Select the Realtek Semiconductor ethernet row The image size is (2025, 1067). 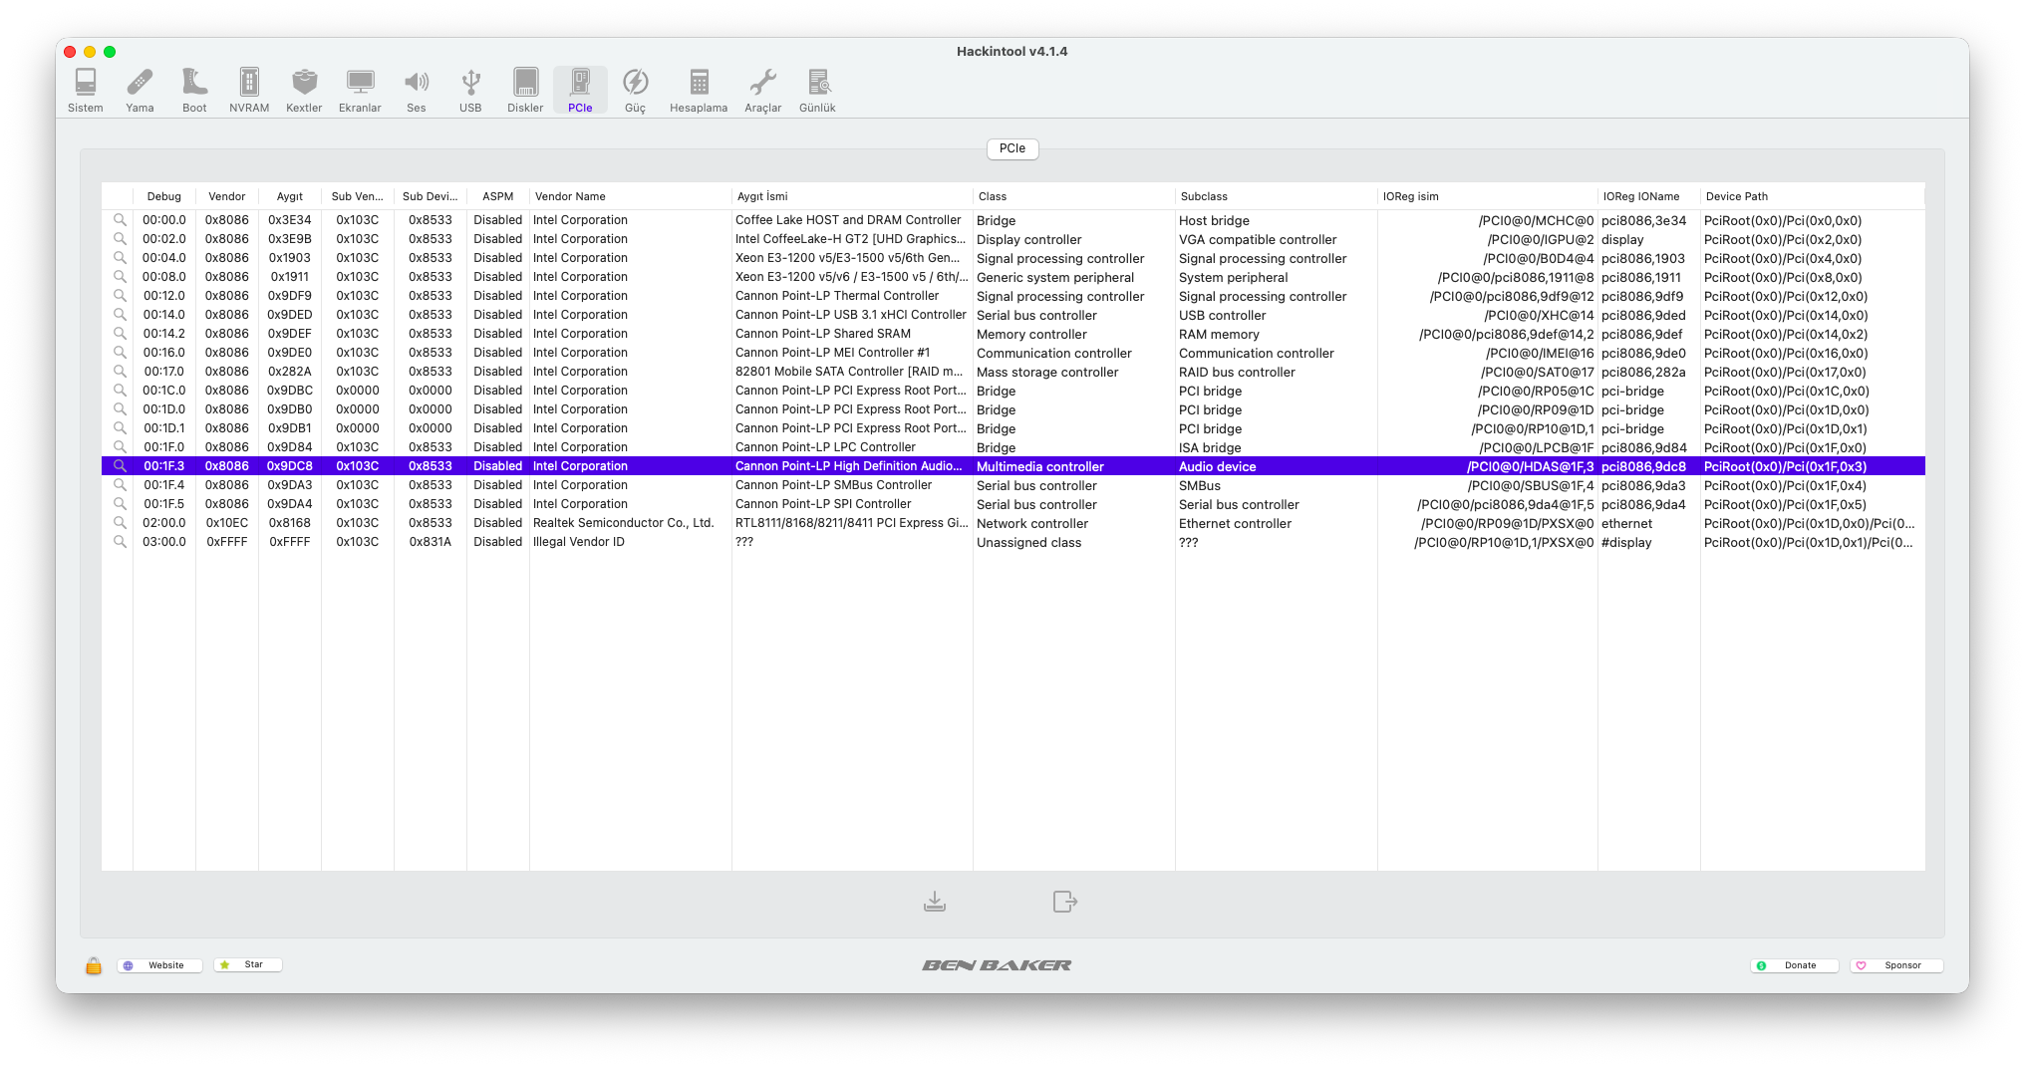tap(623, 523)
